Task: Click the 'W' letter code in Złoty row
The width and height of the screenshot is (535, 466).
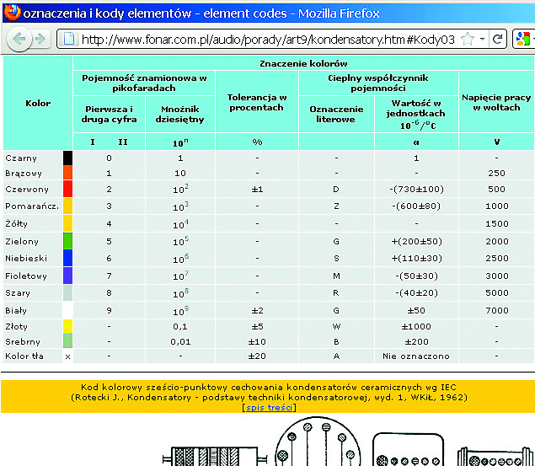Action: coord(336,326)
